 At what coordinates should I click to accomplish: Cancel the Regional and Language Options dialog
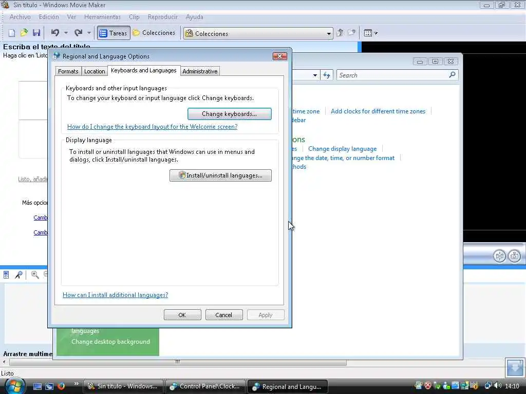tap(224, 315)
